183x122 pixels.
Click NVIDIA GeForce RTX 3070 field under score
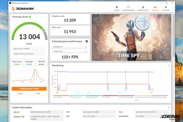29,54
